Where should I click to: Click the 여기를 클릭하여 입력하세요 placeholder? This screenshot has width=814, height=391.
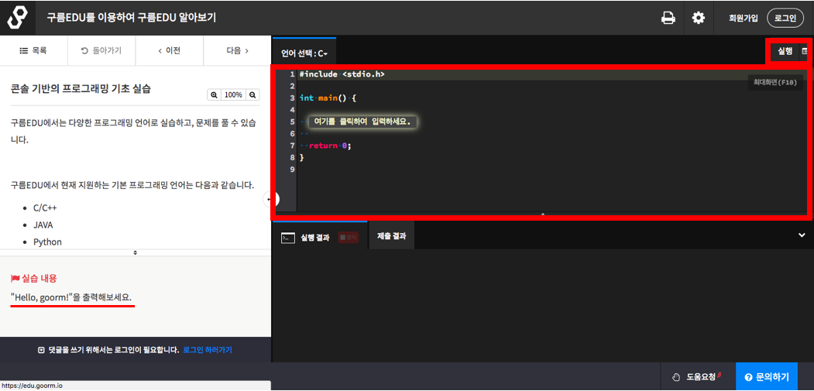(362, 122)
